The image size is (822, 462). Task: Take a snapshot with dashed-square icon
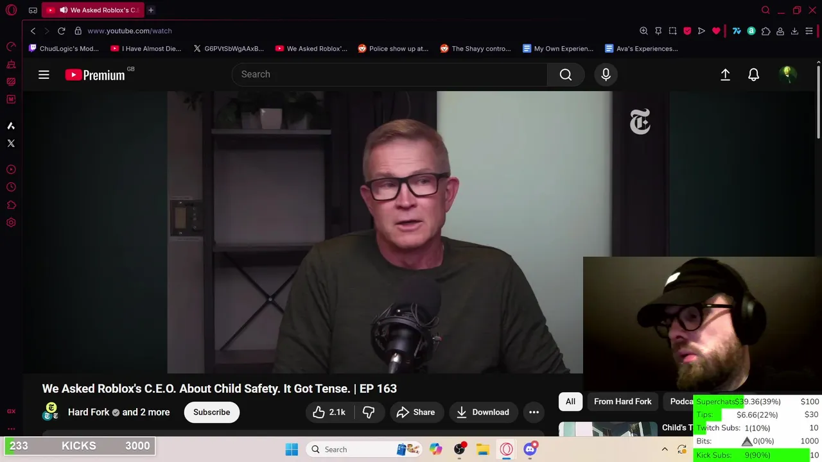pyautogui.click(x=672, y=31)
